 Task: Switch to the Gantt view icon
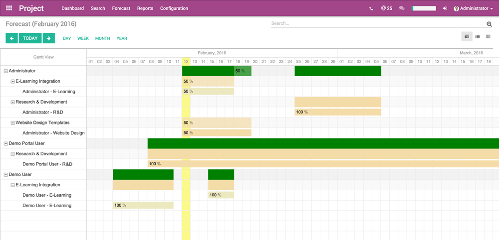point(467,36)
